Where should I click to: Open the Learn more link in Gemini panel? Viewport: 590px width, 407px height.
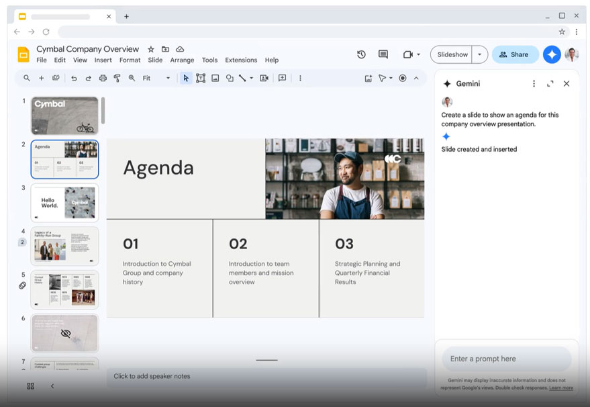561,388
